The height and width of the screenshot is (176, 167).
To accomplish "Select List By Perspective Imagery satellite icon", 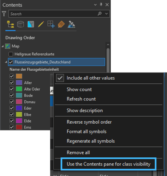I will (x=72, y=24).
